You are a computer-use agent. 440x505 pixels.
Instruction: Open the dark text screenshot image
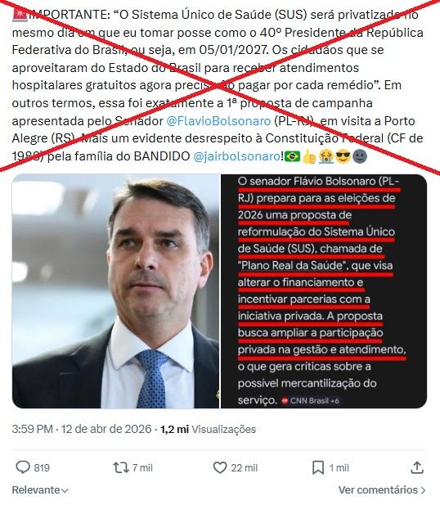324,291
